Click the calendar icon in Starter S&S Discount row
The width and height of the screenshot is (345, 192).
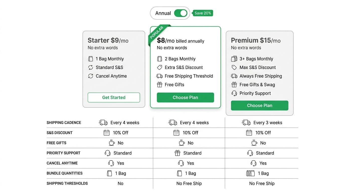(107, 132)
